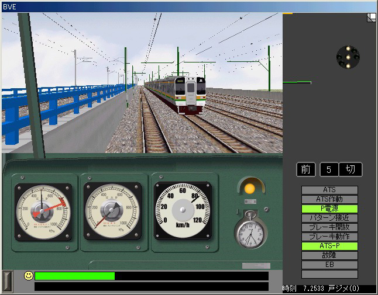378x295 pixels.
Task: Click the ATS作動 indicator
Action: click(x=329, y=199)
